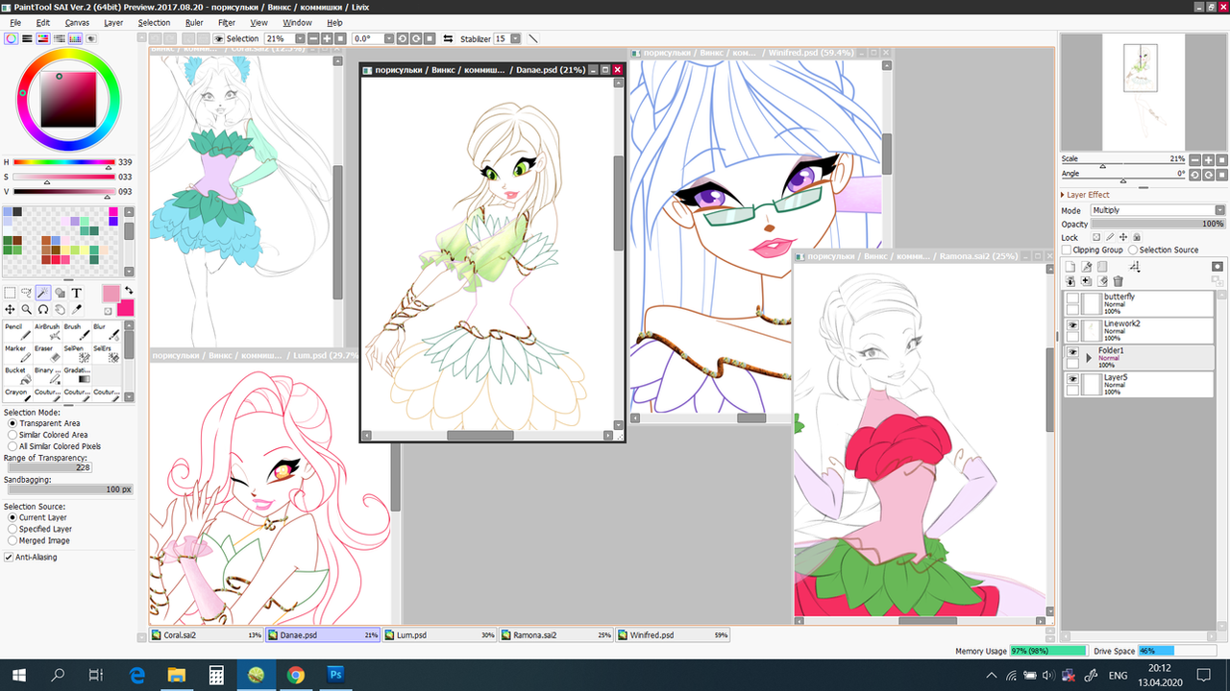Viewport: 1230px width, 691px height.
Task: Create a new layer folder
Action: coord(1101,267)
